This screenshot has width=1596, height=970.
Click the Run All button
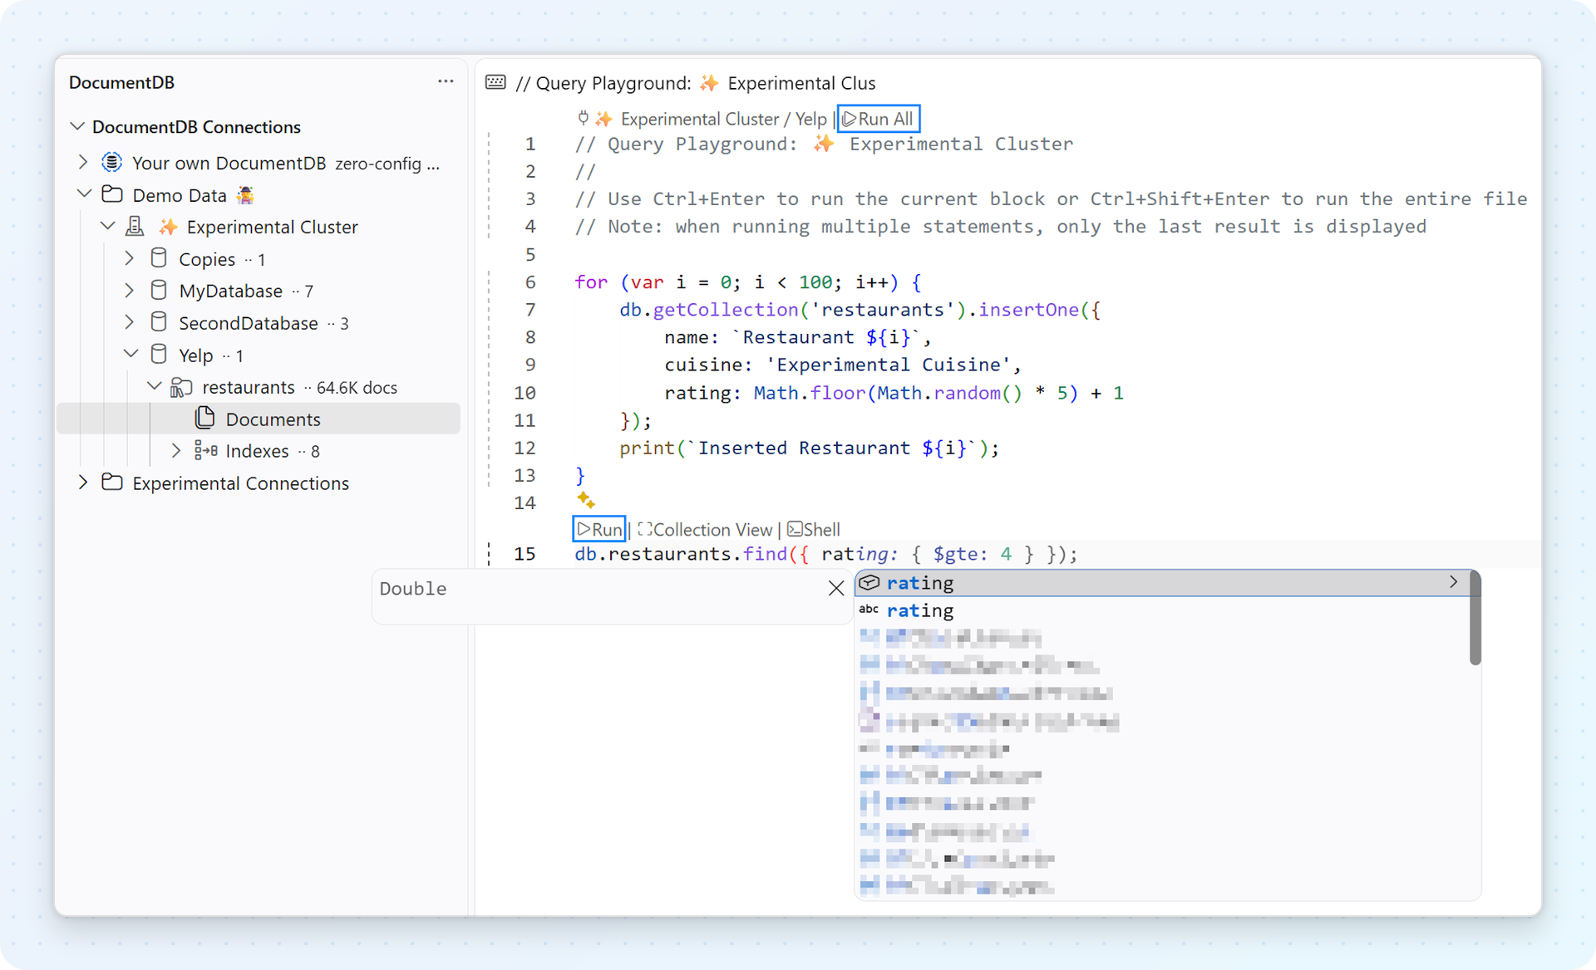pos(879,119)
